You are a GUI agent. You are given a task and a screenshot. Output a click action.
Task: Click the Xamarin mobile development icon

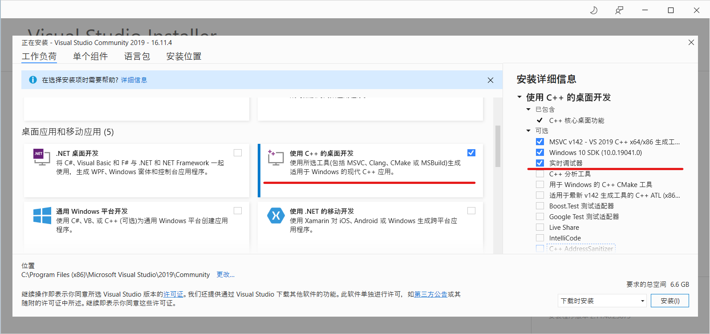click(276, 216)
